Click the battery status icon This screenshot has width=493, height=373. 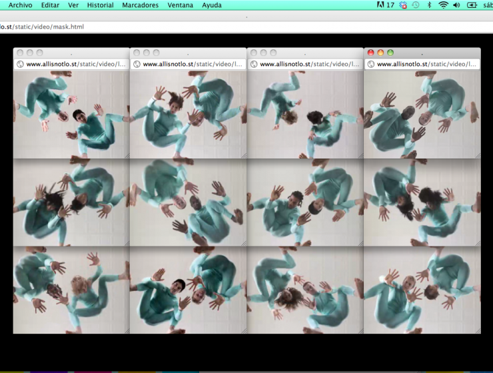tap(472, 5)
